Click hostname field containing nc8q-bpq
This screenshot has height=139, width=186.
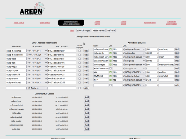tap(16, 63)
